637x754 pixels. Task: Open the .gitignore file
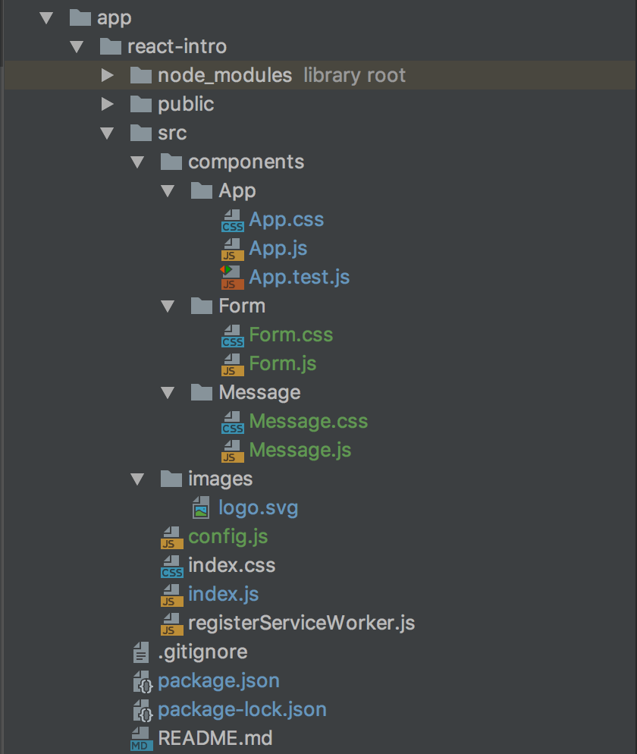202,652
